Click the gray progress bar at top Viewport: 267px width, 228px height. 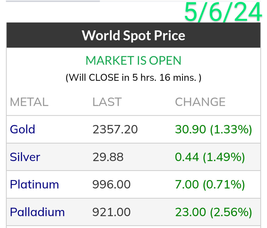53,1
